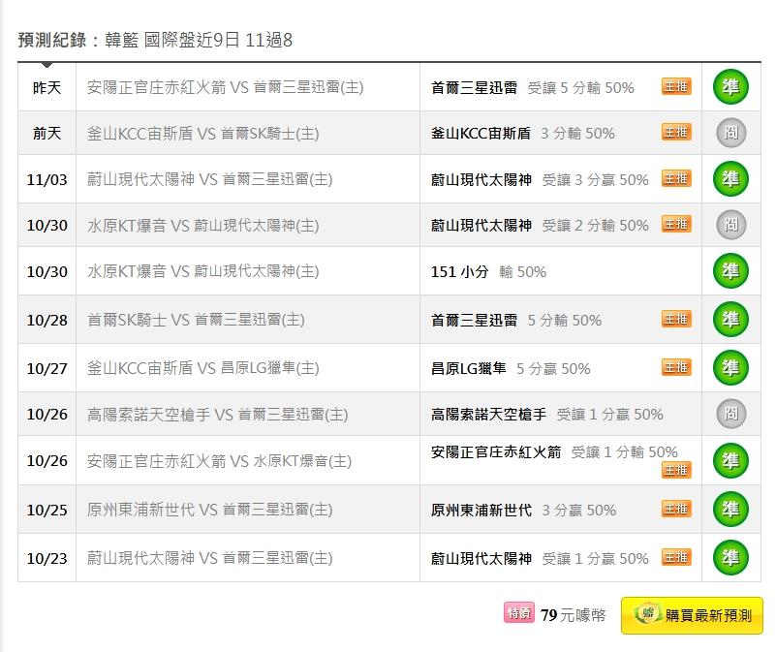
Task: Click gray icon in 高陽索諾天空槍手 row
Action: click(x=731, y=414)
